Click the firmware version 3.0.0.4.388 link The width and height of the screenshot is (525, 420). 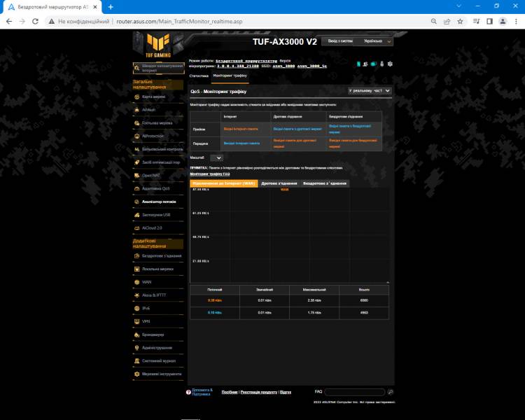point(238,66)
